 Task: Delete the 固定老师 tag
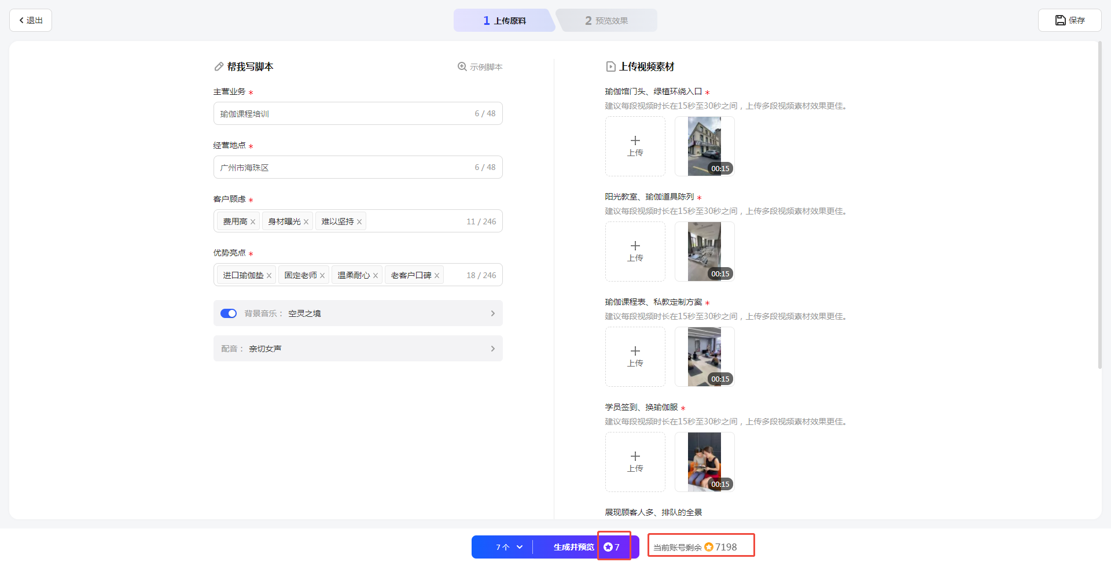[x=322, y=276]
